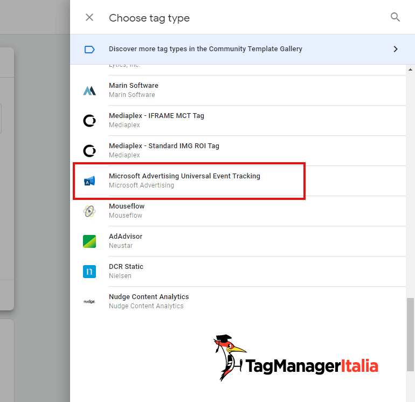Click the Marin Software logo icon
415x402 pixels.
click(89, 91)
